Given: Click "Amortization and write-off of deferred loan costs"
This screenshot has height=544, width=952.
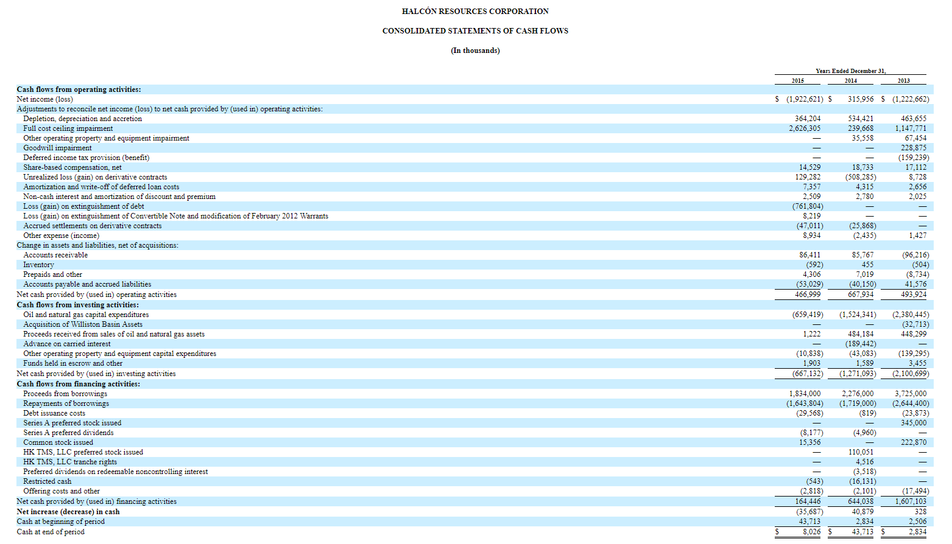Looking at the screenshot, I should pyautogui.click(x=101, y=187).
